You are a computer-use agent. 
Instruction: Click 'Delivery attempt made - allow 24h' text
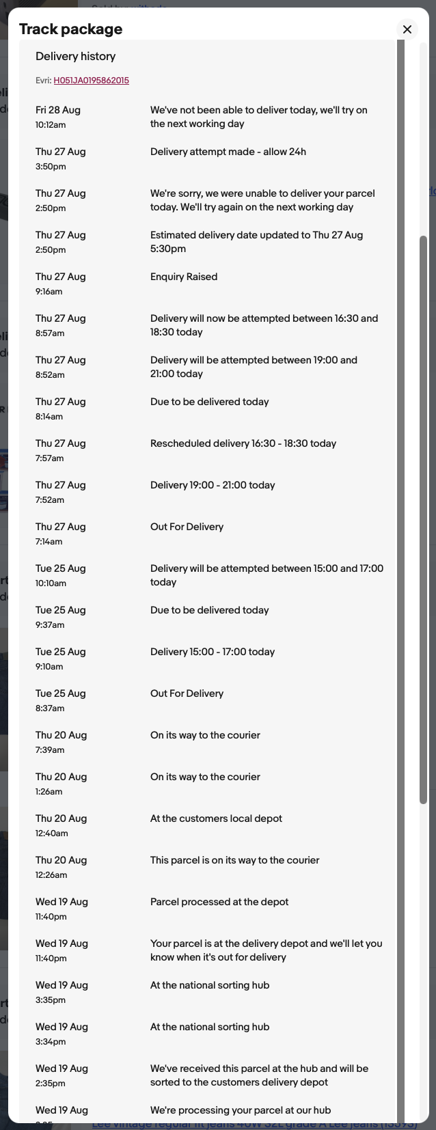pyautogui.click(x=228, y=152)
